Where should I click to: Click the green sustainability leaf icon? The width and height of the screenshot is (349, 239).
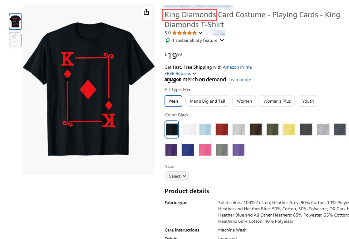168,40
